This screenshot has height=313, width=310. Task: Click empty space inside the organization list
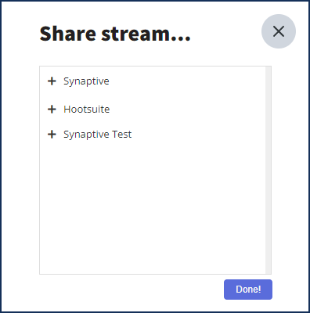pos(153,206)
